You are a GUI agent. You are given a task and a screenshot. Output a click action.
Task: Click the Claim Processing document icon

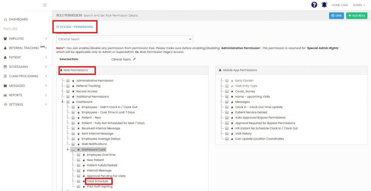point(5,76)
